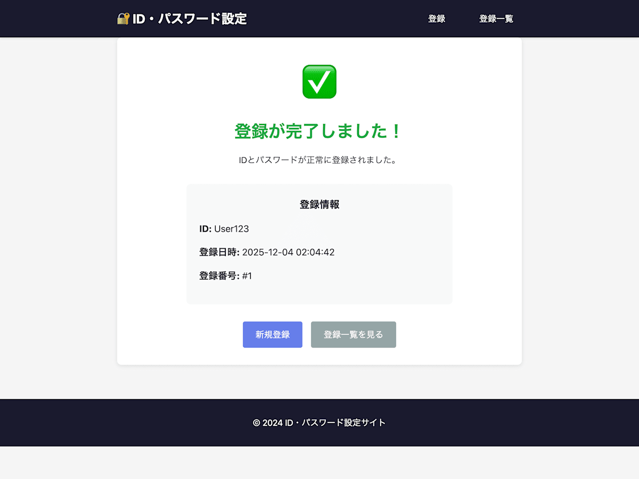Click the 登録一覧を見る button
This screenshot has height=479, width=639.
click(x=353, y=335)
